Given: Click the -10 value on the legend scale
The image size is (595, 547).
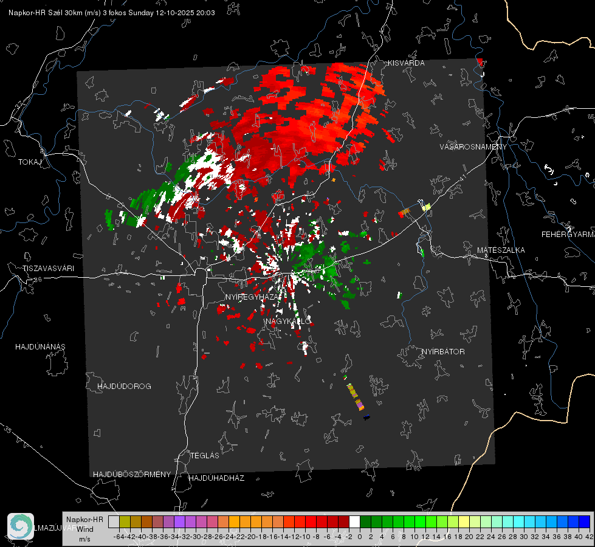Looking at the screenshot, I should point(306,537).
